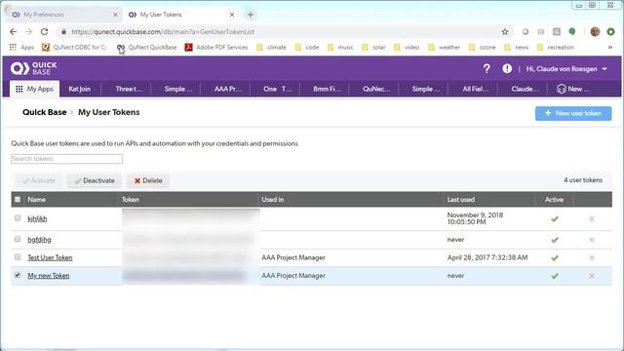The height and width of the screenshot is (351, 624).
Task: Open the ozone bookmark folder
Action: (x=482, y=47)
